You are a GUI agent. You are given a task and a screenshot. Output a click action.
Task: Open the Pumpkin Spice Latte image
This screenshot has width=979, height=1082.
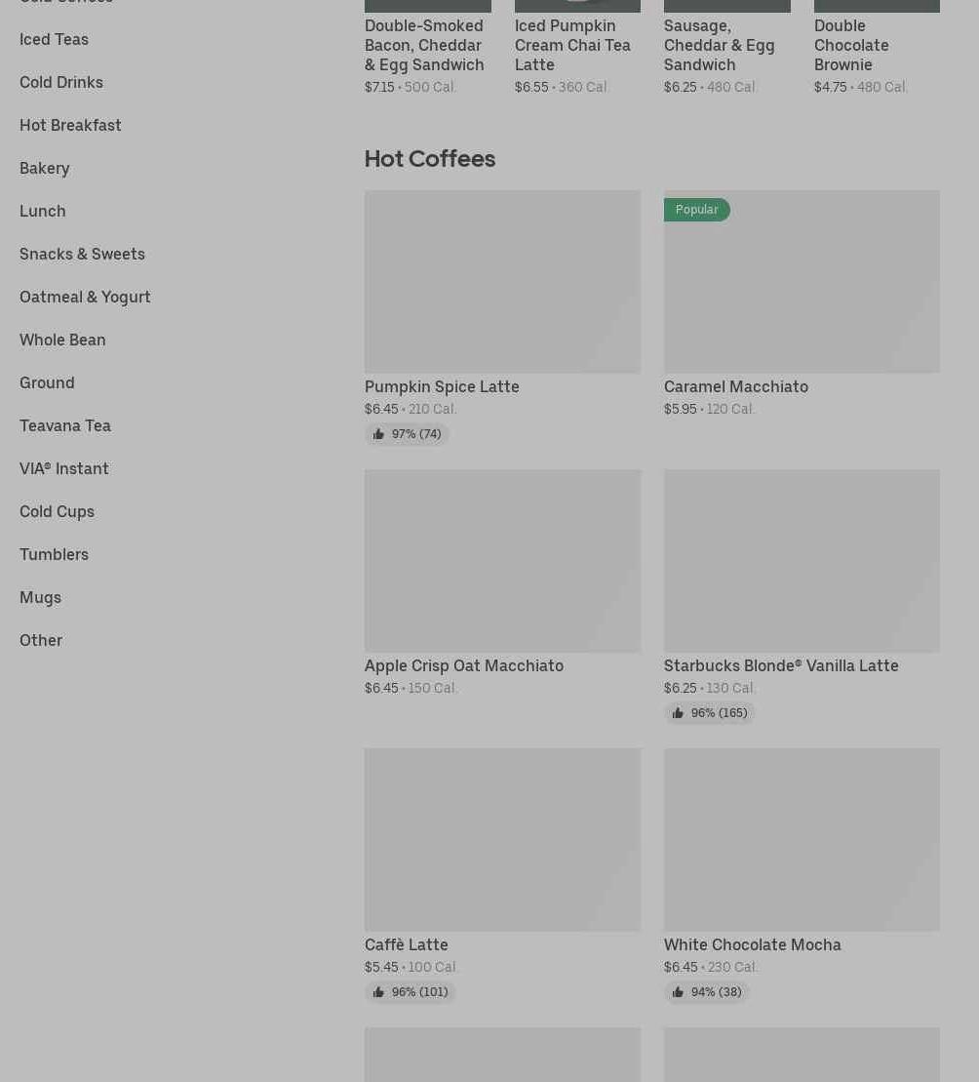502,281
